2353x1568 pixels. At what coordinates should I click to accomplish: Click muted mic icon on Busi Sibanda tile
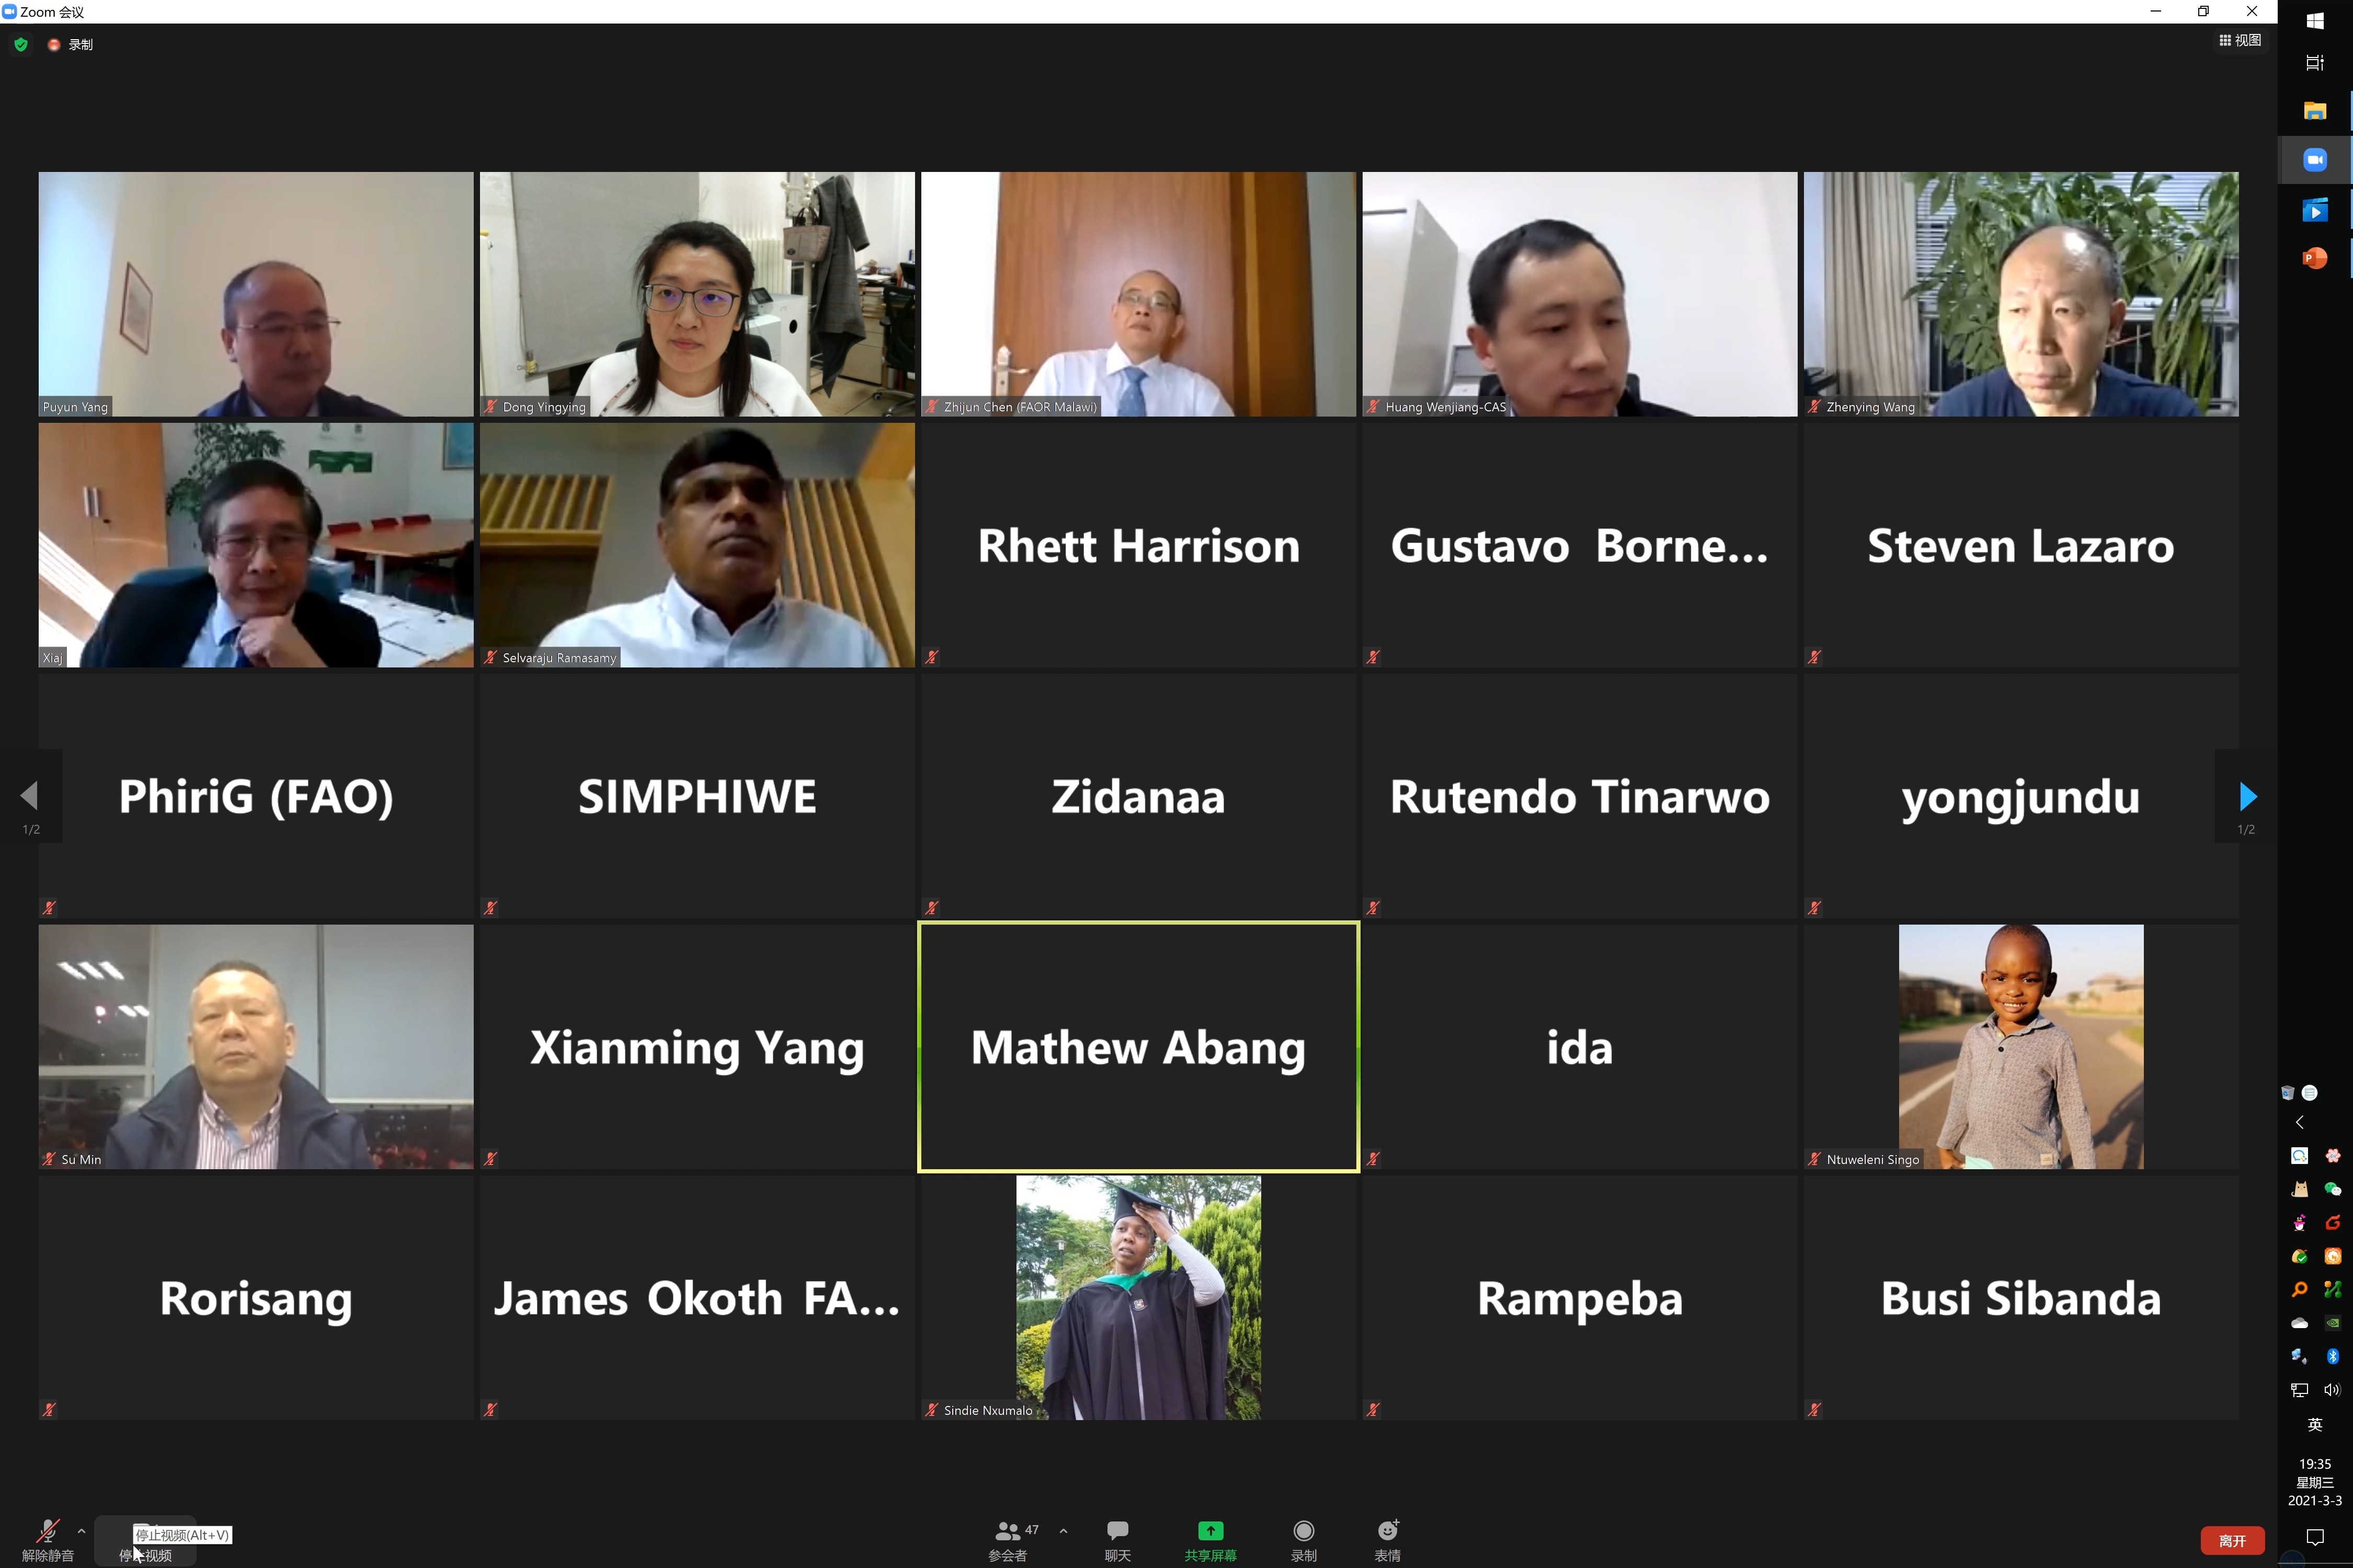point(1814,1410)
